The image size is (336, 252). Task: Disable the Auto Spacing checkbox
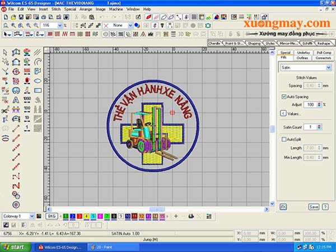coord(284,97)
